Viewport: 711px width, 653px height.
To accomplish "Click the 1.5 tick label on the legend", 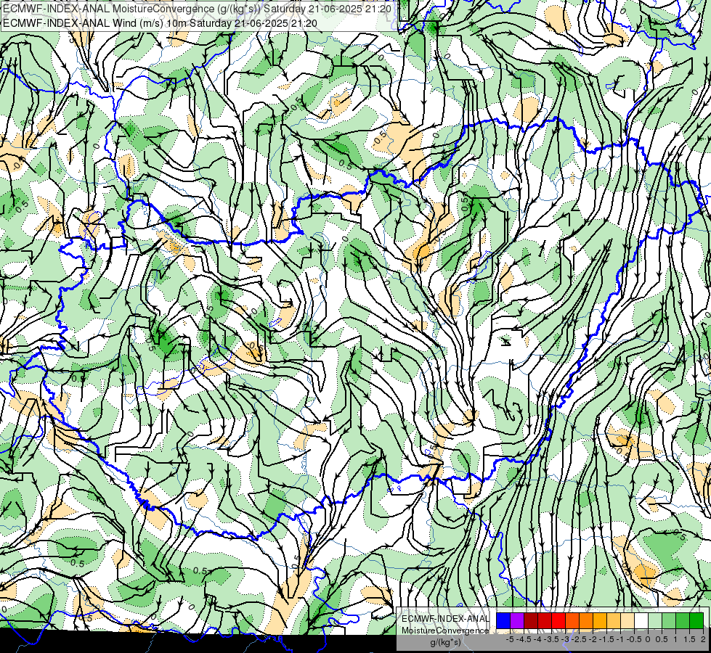I will [x=688, y=639].
